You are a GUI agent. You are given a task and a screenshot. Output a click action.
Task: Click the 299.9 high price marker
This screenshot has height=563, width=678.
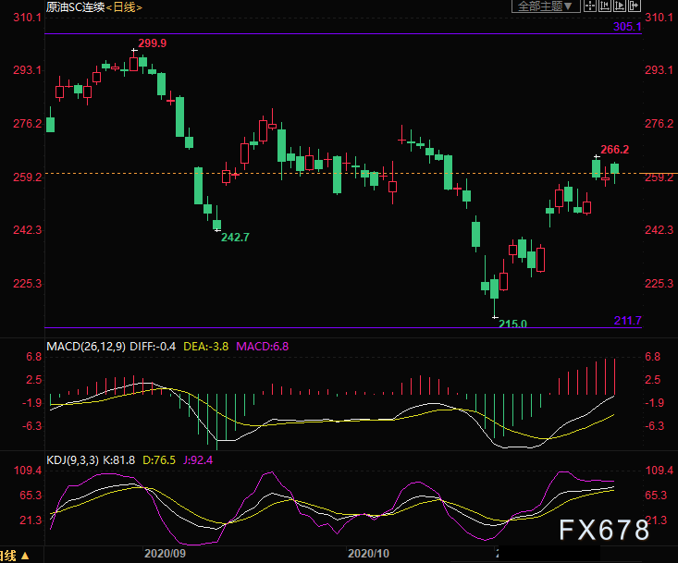tap(153, 43)
